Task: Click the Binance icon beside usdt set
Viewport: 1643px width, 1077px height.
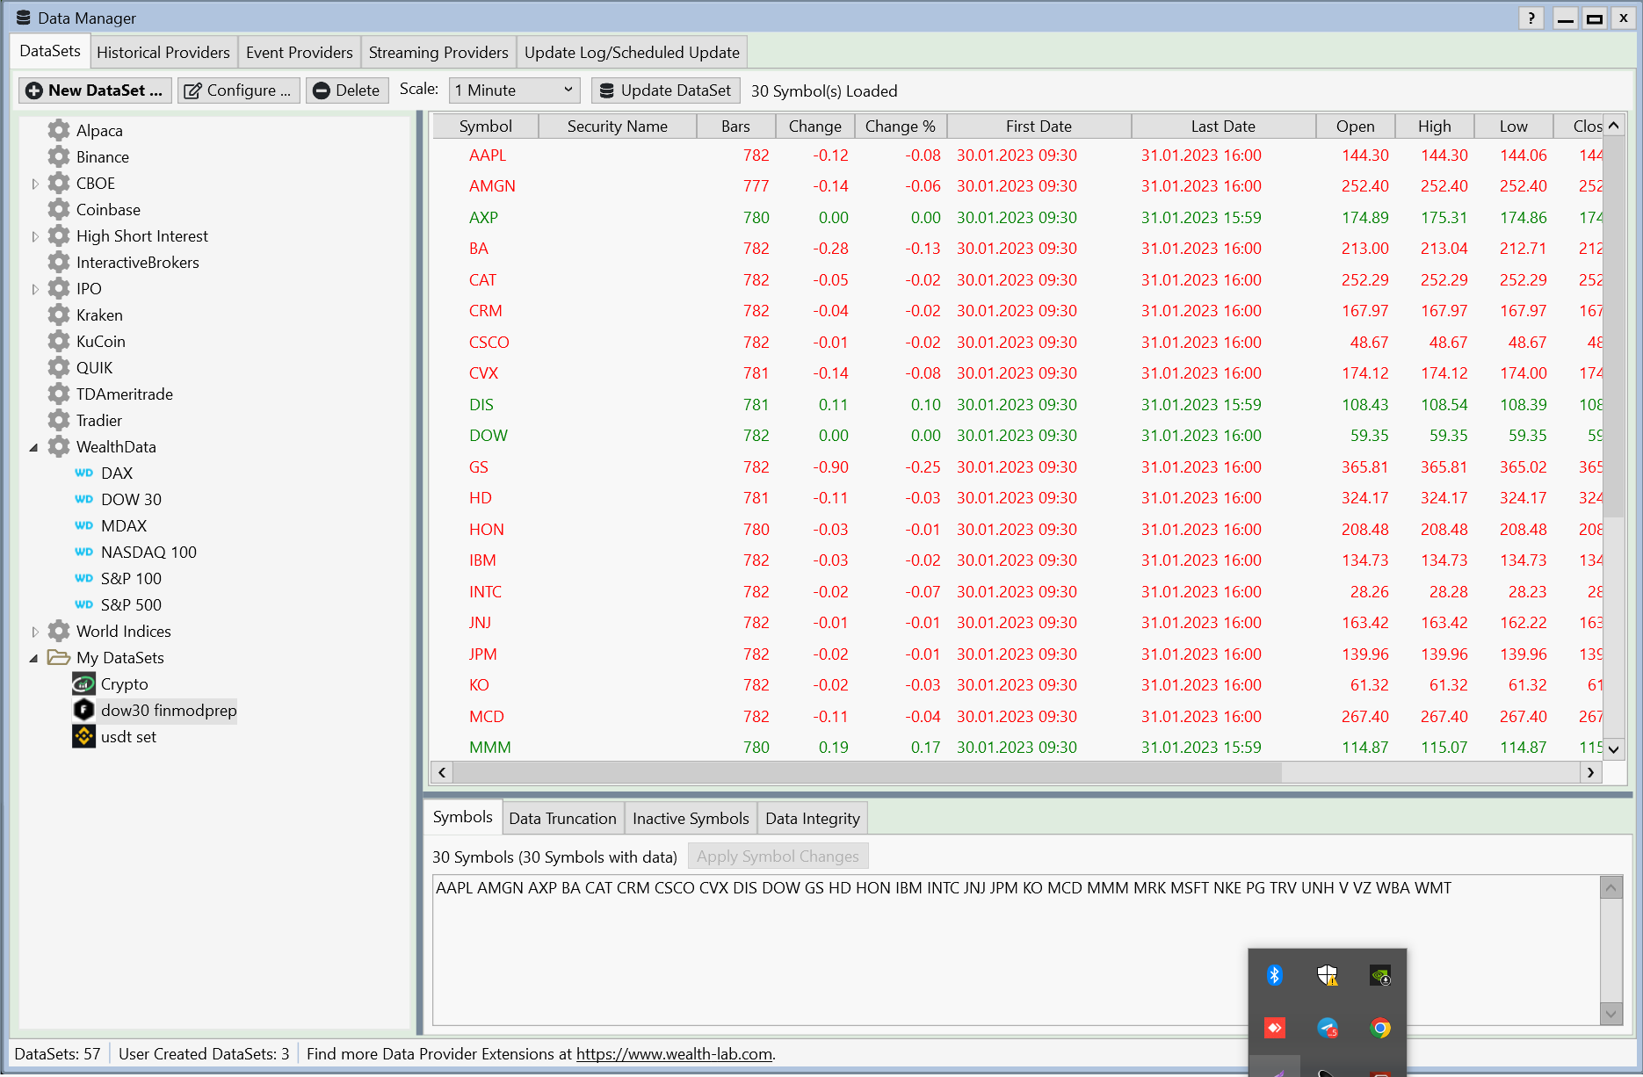Action: tap(83, 736)
